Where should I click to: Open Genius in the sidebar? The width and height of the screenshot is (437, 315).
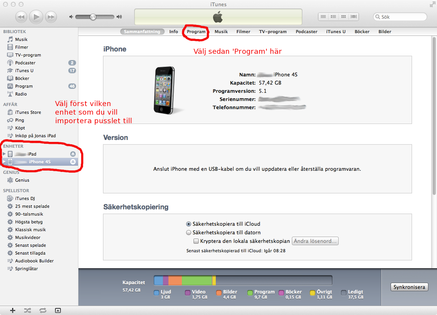click(x=39, y=180)
